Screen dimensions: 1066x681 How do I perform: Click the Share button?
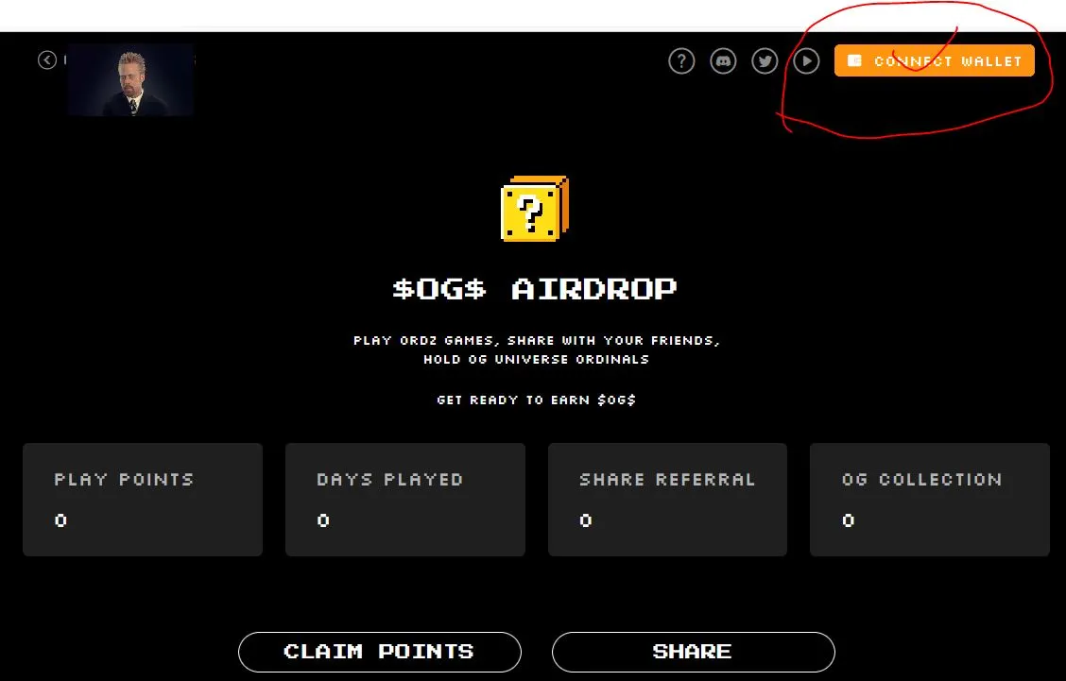click(693, 652)
